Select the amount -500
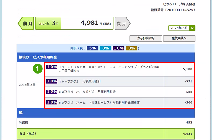 click(x=188, y=102)
